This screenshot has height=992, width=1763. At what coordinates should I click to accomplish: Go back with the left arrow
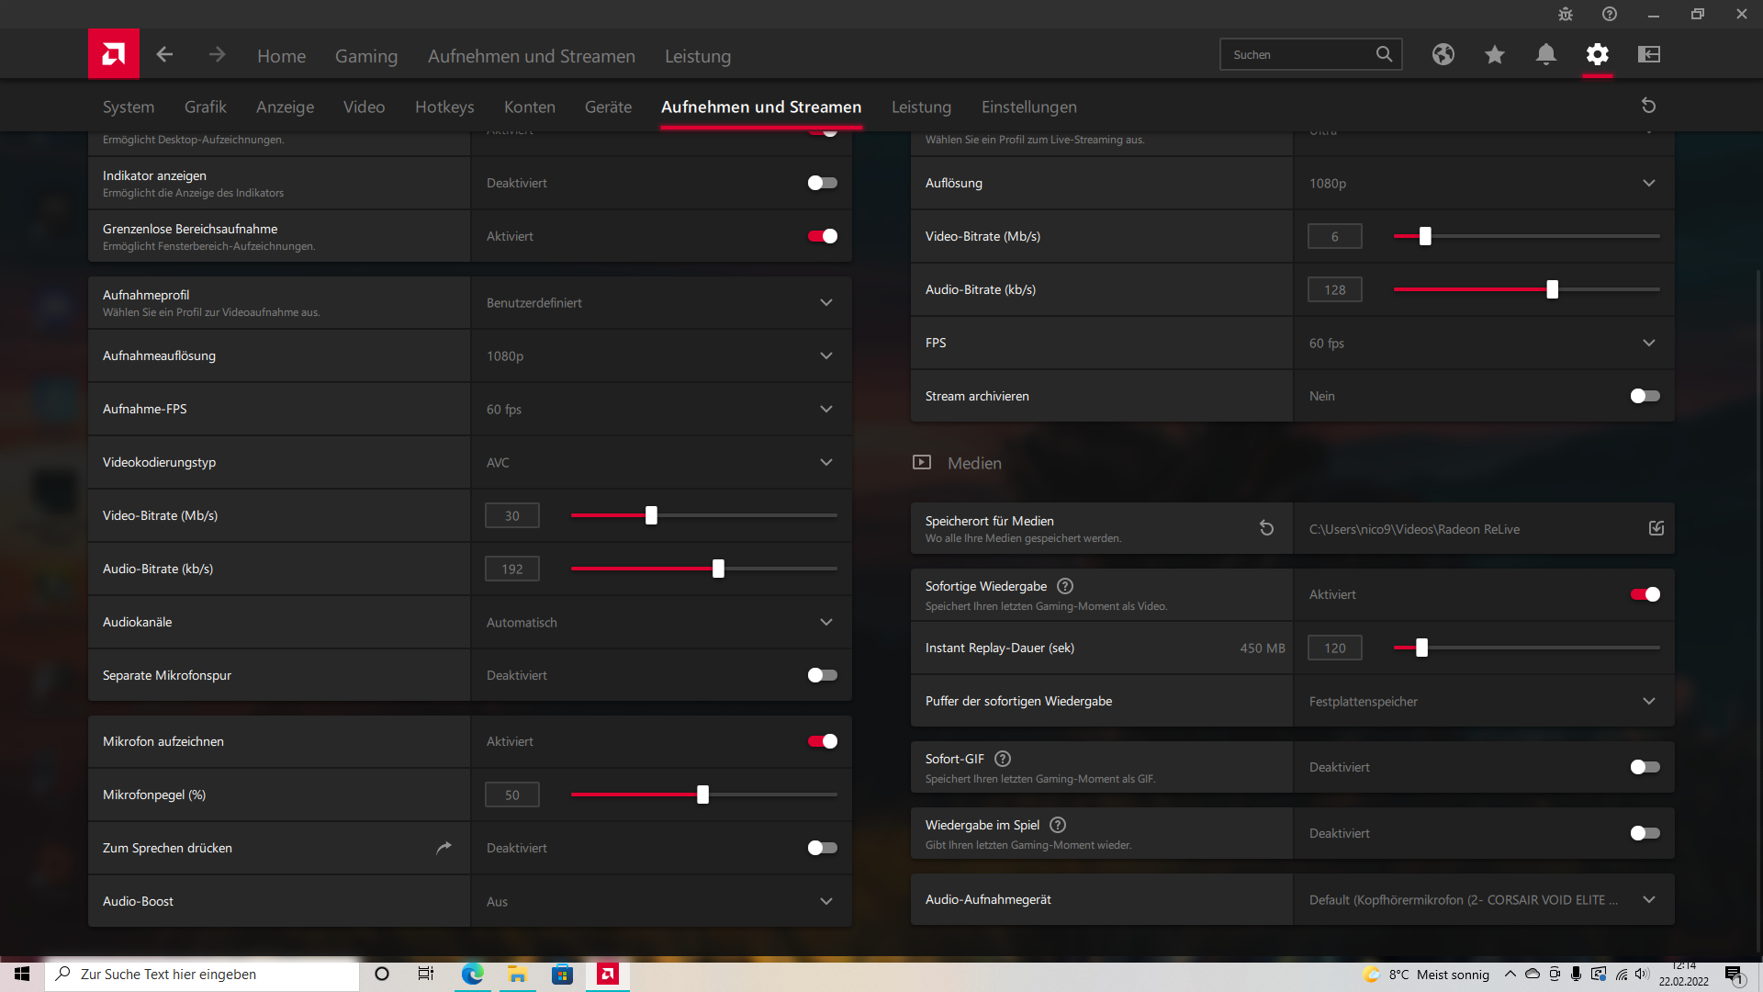pyautogui.click(x=164, y=55)
